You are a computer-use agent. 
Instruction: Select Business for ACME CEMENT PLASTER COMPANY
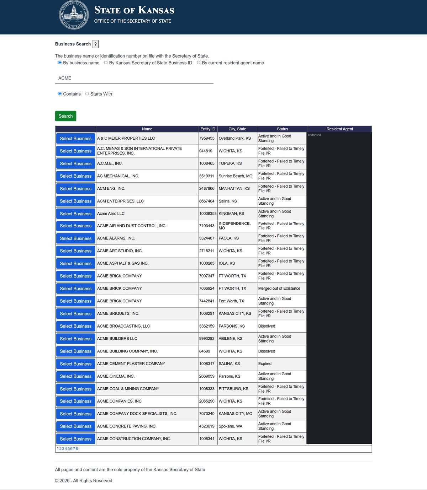[75, 364]
